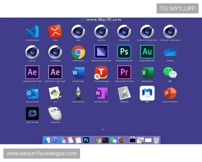202x162 pixels.
Task: Click the Finder icon in the Dock
Action: [47, 140]
